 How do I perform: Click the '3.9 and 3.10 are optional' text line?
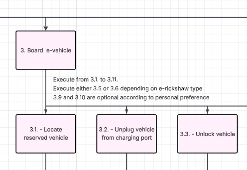click(x=131, y=97)
